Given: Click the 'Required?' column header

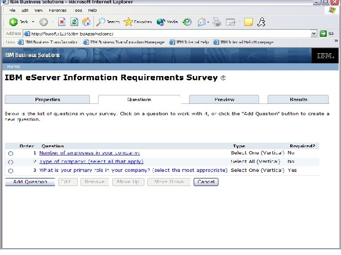Looking at the screenshot, I should pyautogui.click(x=303, y=146).
